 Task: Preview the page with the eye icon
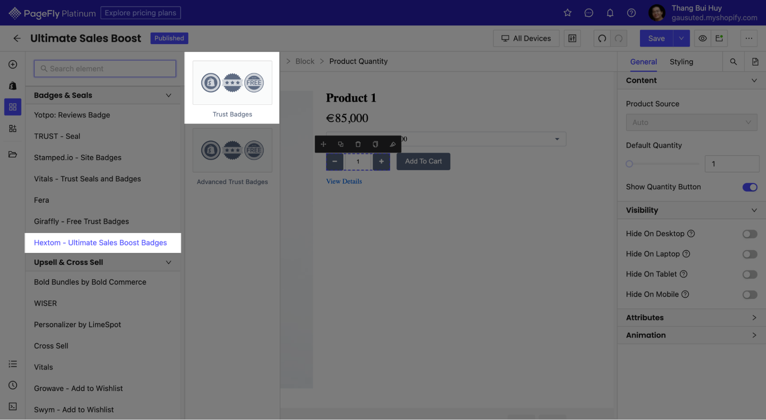(x=702, y=38)
